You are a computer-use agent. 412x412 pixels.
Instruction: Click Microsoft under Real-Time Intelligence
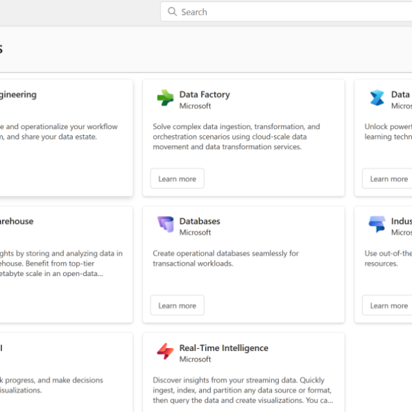pos(195,359)
